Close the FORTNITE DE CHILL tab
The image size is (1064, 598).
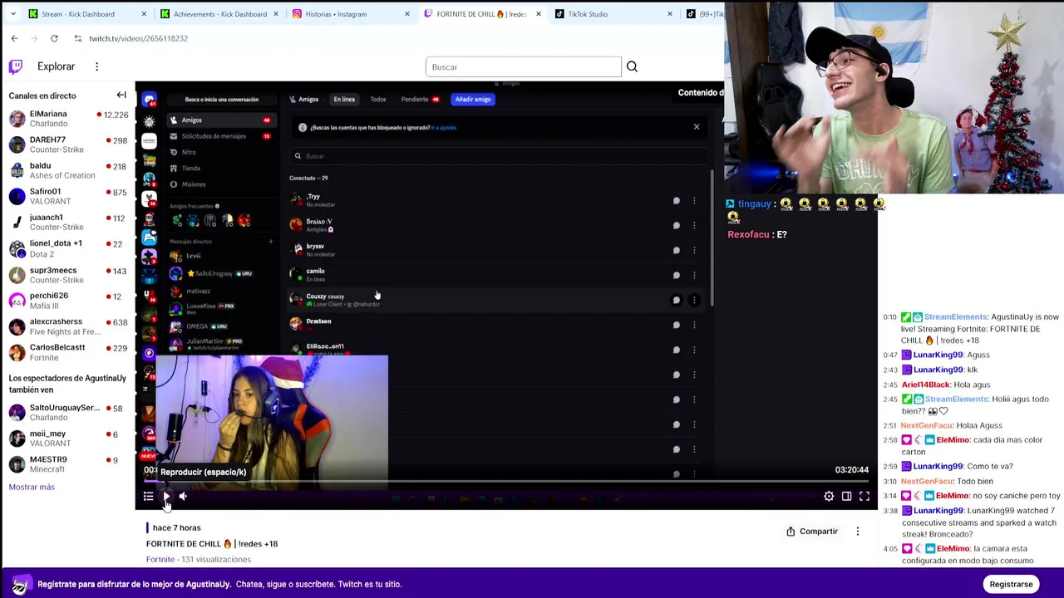[539, 14]
